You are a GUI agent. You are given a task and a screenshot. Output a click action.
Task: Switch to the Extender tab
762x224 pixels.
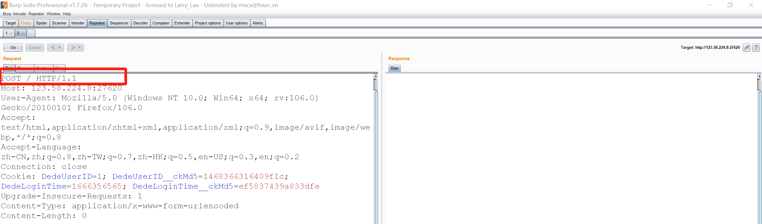tap(182, 23)
